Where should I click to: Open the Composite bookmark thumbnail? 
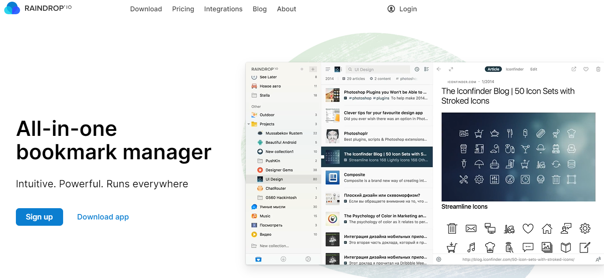click(x=332, y=178)
